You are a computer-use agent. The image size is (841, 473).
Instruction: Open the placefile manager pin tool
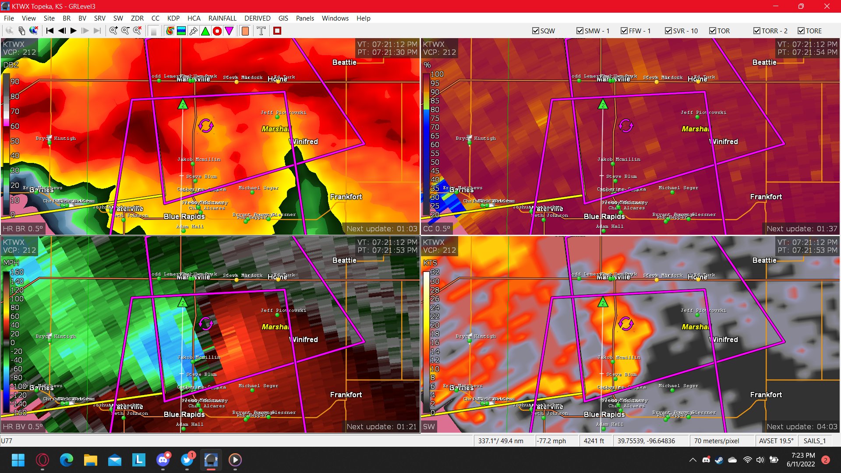193,31
